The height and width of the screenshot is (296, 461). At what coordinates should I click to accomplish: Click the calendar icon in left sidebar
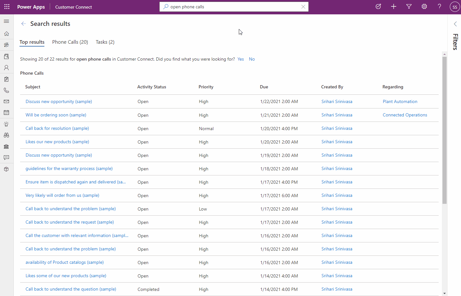coord(6,113)
